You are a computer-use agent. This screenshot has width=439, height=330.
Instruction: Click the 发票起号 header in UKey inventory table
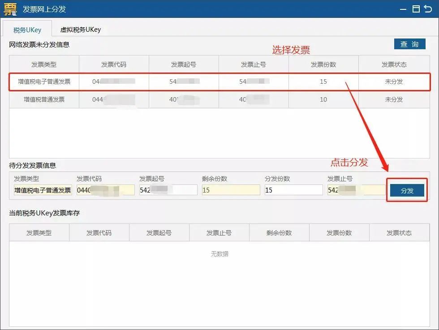[x=159, y=232]
